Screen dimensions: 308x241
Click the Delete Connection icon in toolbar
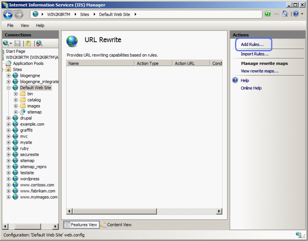(x=39, y=43)
